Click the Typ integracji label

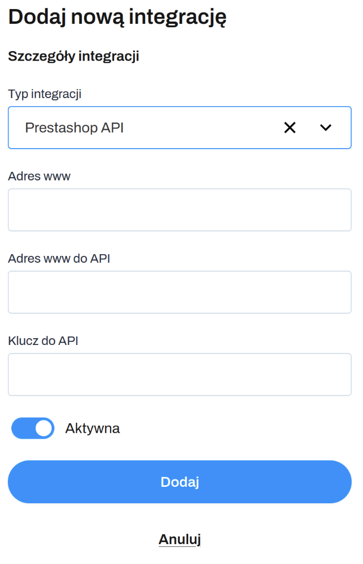point(45,94)
